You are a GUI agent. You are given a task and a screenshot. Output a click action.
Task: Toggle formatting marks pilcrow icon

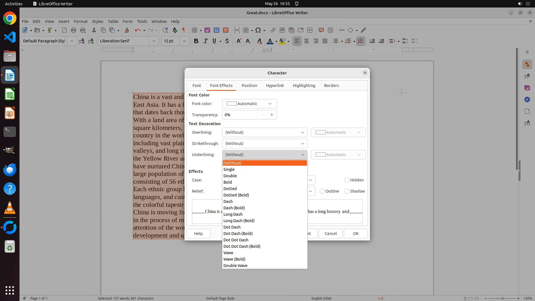[183, 30]
